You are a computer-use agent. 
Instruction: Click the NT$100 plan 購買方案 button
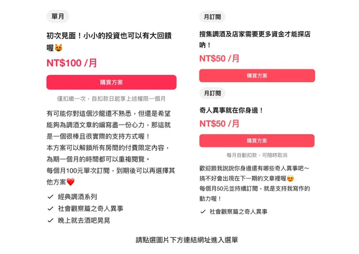point(111,82)
